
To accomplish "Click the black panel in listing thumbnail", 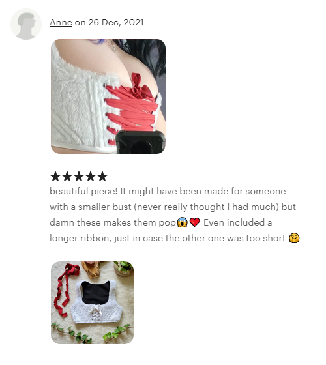I will 96,293.
